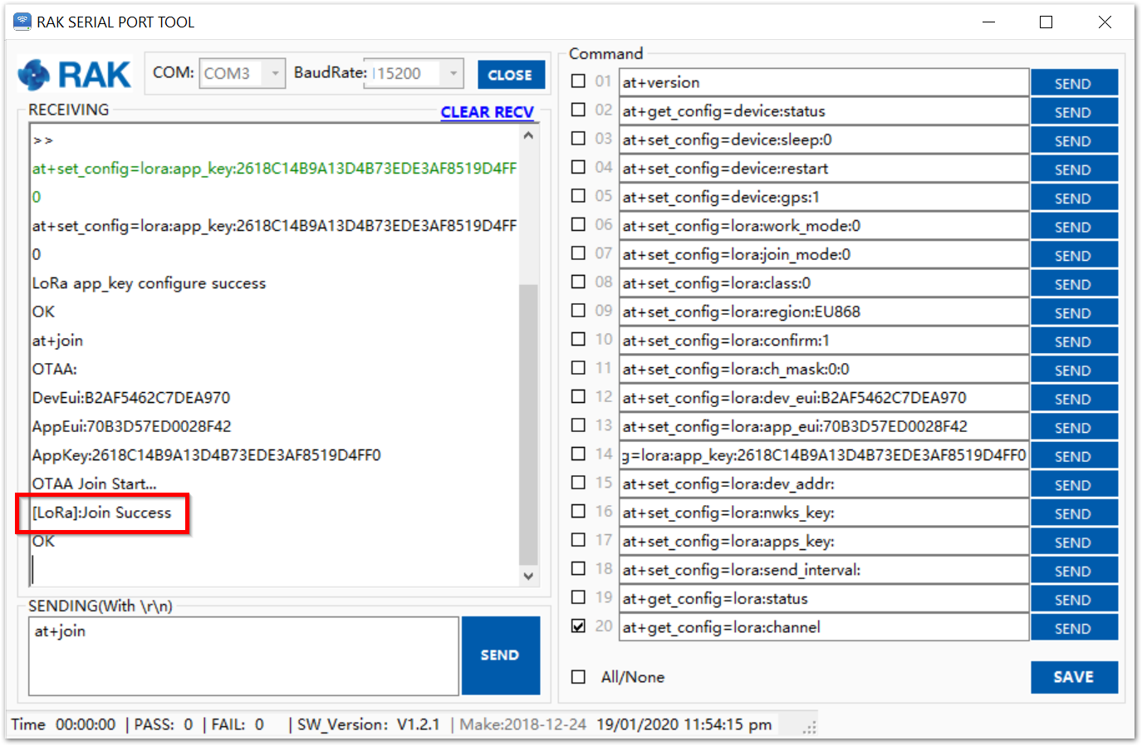Click the window resize grip icon
The width and height of the screenshot is (1142, 746).
point(810,727)
